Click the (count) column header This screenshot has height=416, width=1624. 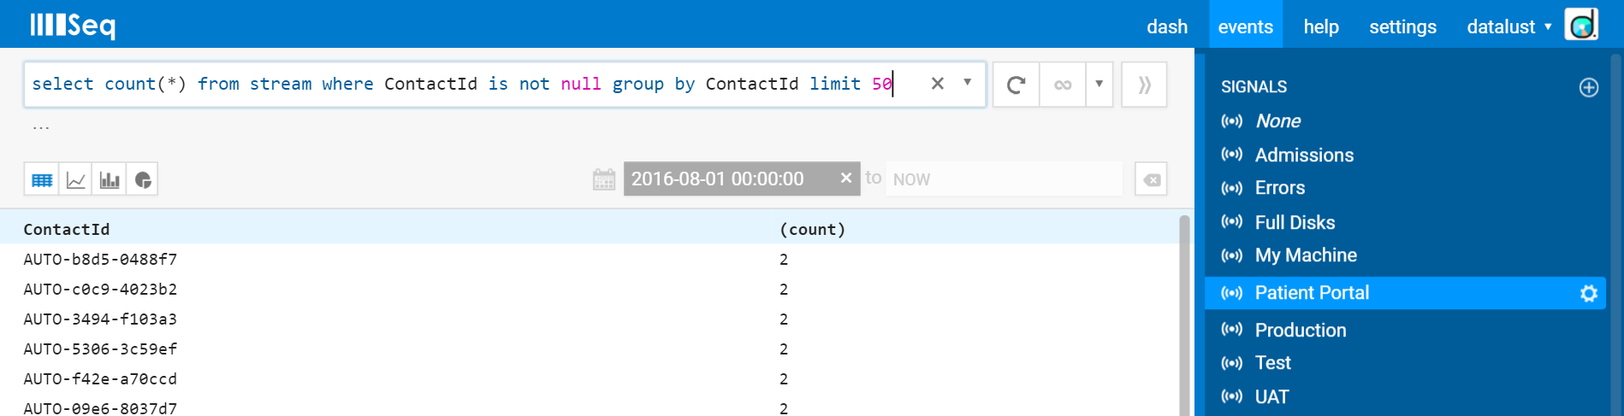point(812,229)
